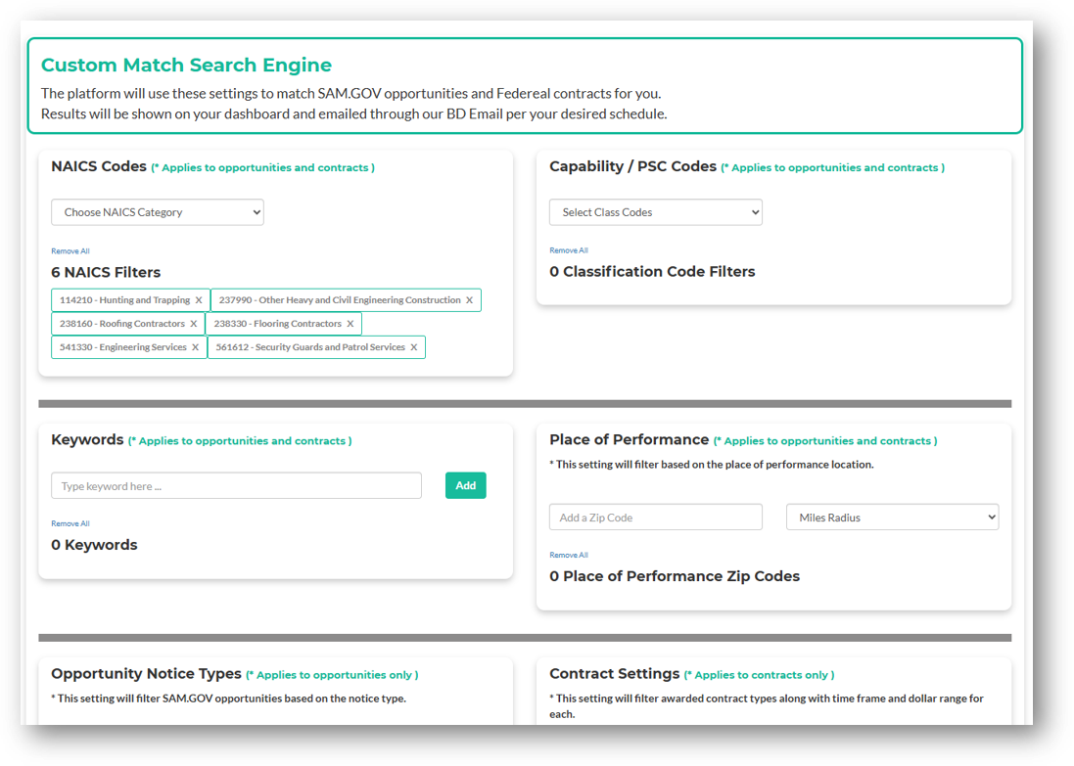Click the Custom Match Search Engine heading
This screenshot has width=1074, height=766.
coord(186,66)
